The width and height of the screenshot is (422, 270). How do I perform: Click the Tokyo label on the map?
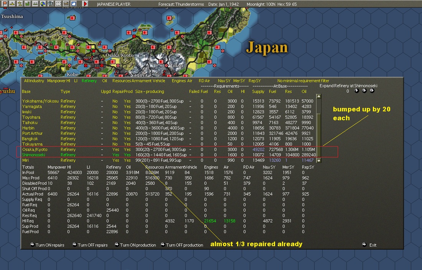point(176,65)
